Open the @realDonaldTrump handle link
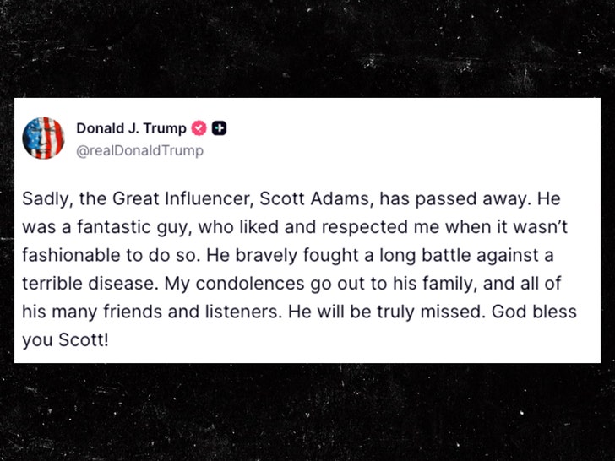The width and height of the screenshot is (615, 461). [139, 150]
